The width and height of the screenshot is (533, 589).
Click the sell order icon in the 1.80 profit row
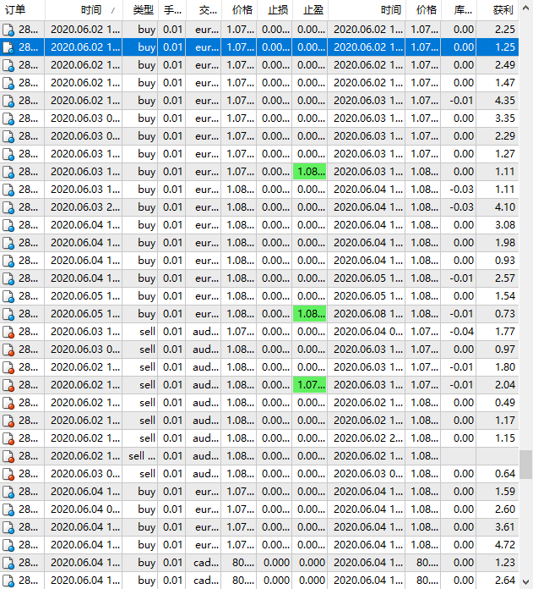pos(8,367)
